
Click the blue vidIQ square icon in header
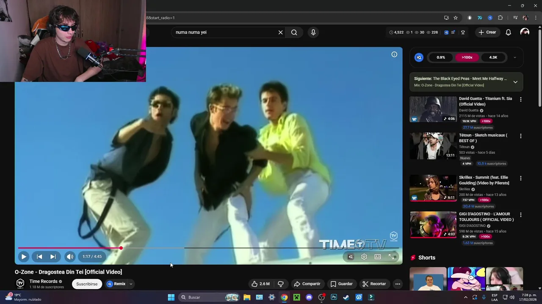tap(446, 32)
